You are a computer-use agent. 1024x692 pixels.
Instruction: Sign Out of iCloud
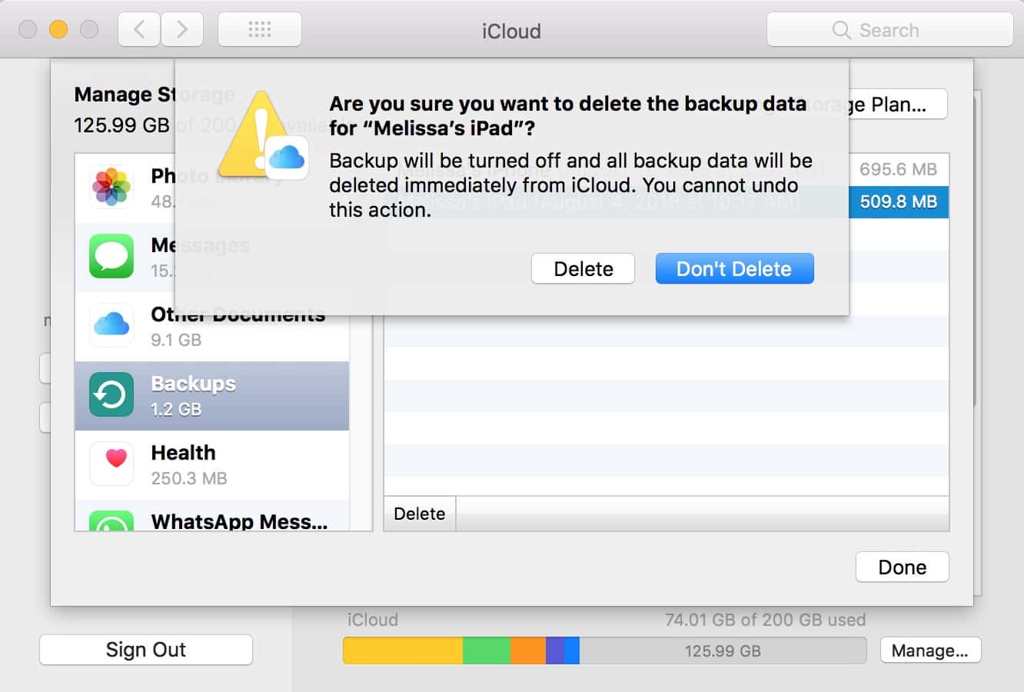pos(145,649)
